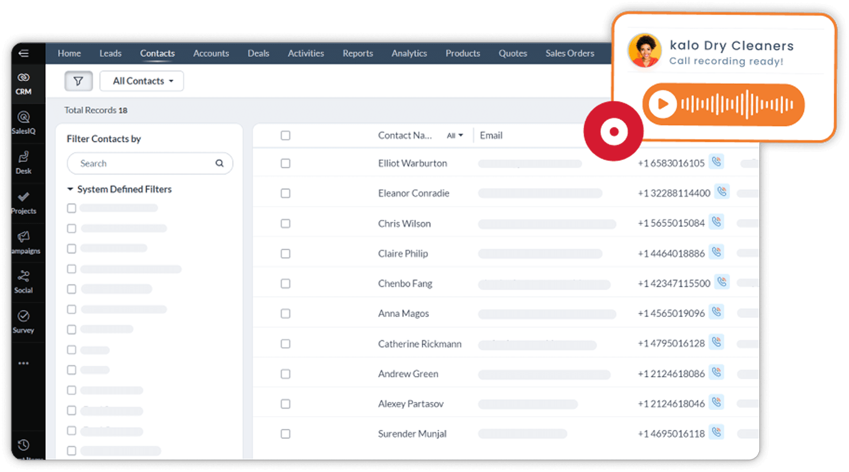849x472 pixels.
Task: Check the box for Elliot Warburton
Action: [x=286, y=164]
